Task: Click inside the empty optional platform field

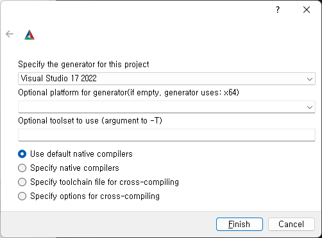Action: [162, 107]
